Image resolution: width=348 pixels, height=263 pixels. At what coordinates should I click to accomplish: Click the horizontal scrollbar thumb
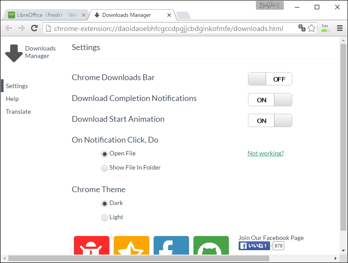click(x=139, y=258)
